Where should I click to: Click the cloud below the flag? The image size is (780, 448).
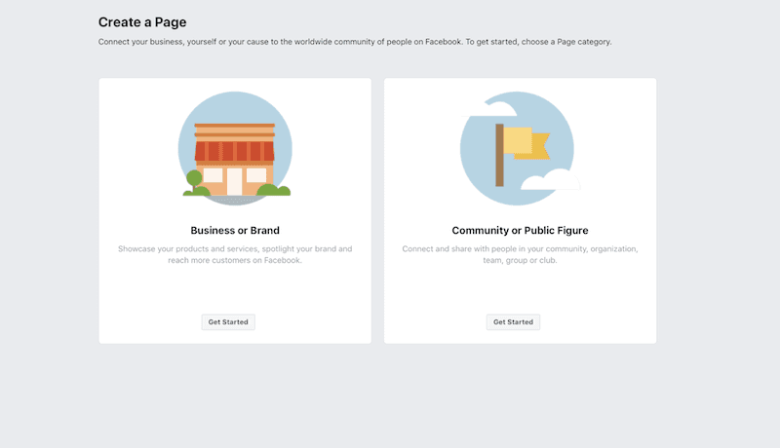tap(550, 181)
